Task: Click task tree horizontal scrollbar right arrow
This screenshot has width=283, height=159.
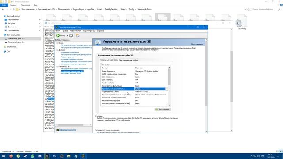Action: 90,125
